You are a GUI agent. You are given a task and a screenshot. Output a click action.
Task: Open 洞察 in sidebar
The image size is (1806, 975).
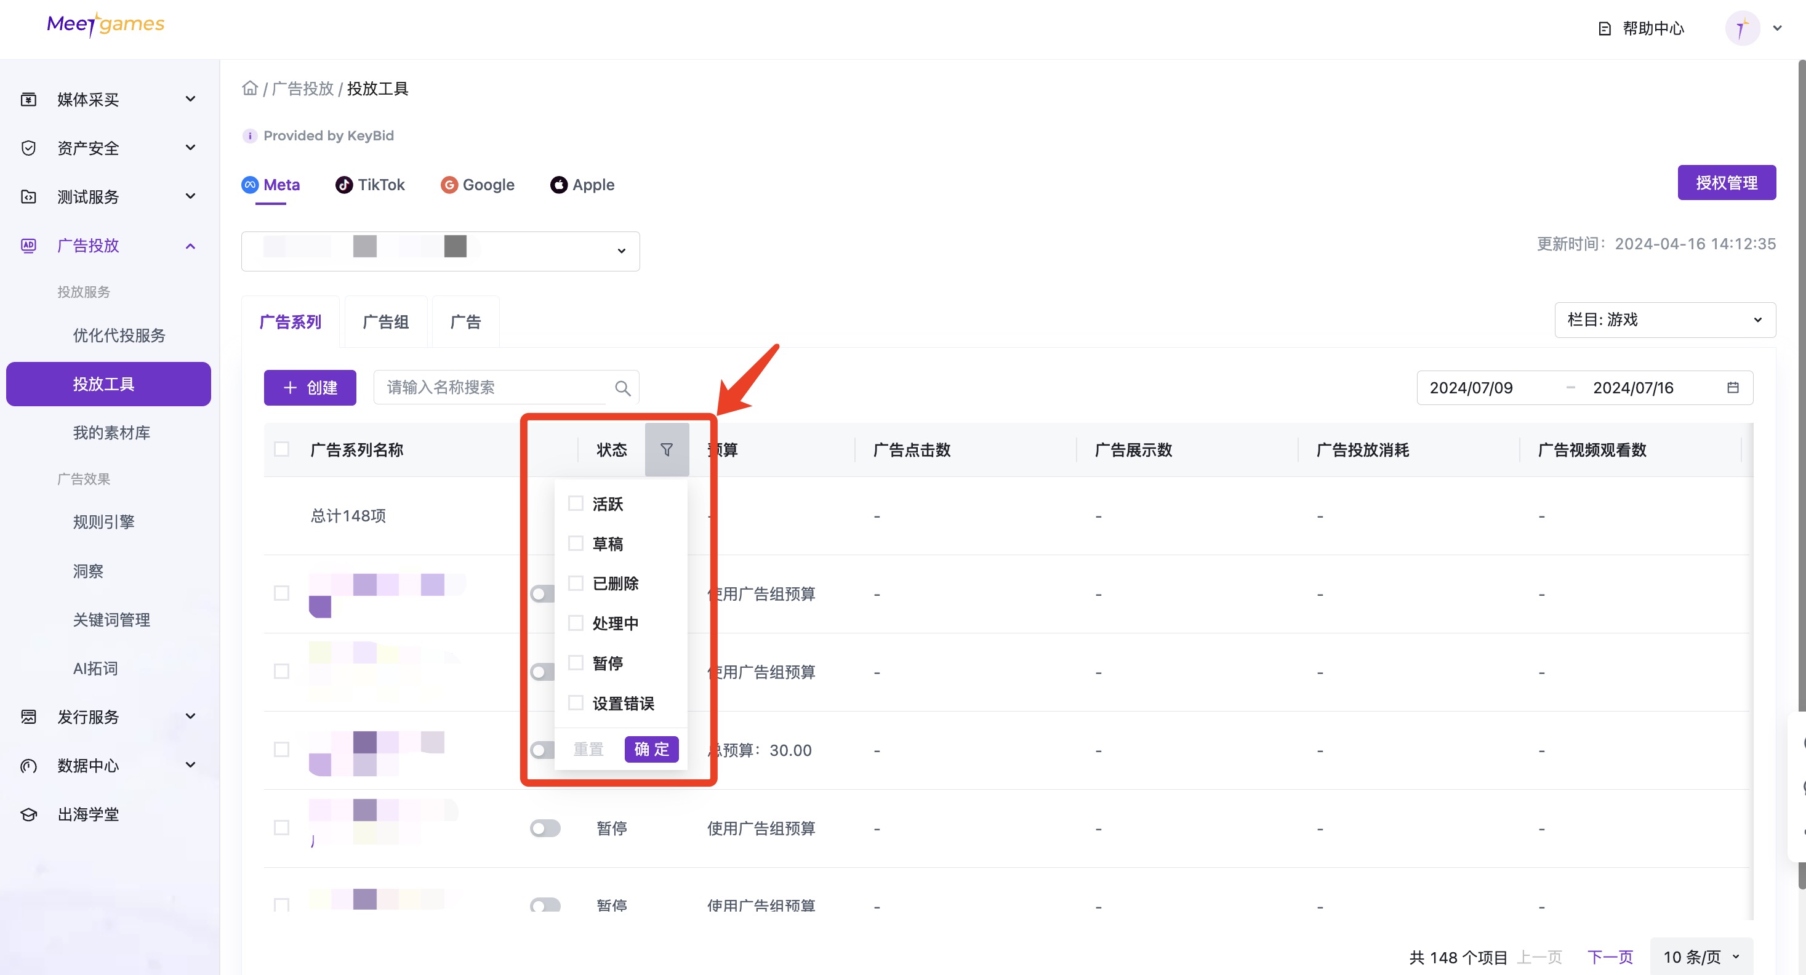click(x=89, y=571)
